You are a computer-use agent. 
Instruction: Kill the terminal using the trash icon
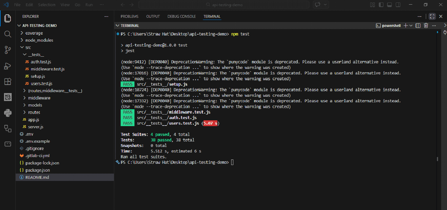[x=426, y=25]
